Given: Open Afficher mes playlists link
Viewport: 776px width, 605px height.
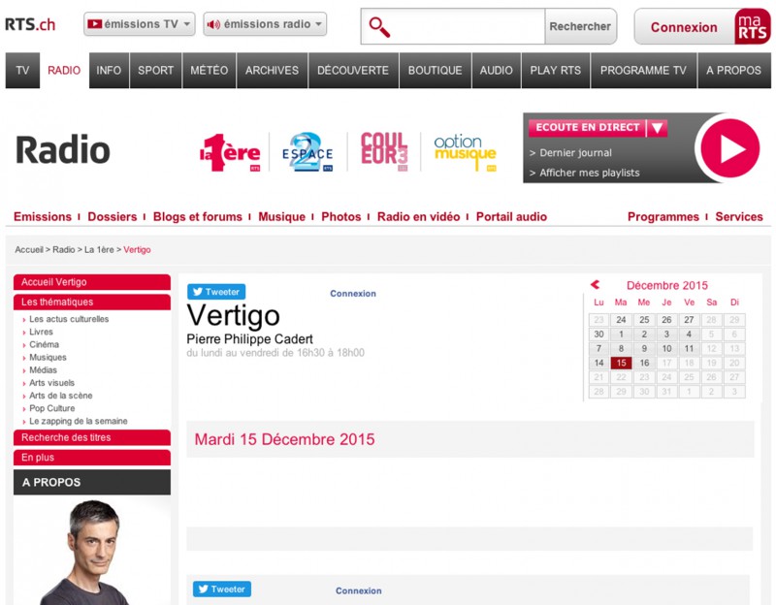Looking at the screenshot, I should pyautogui.click(x=590, y=173).
